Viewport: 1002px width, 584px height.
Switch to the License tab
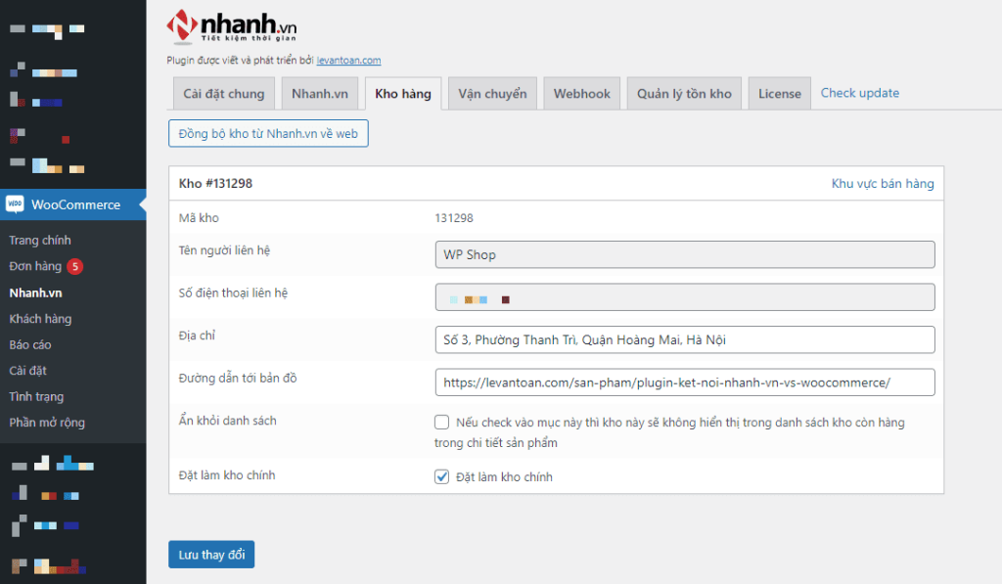click(780, 94)
